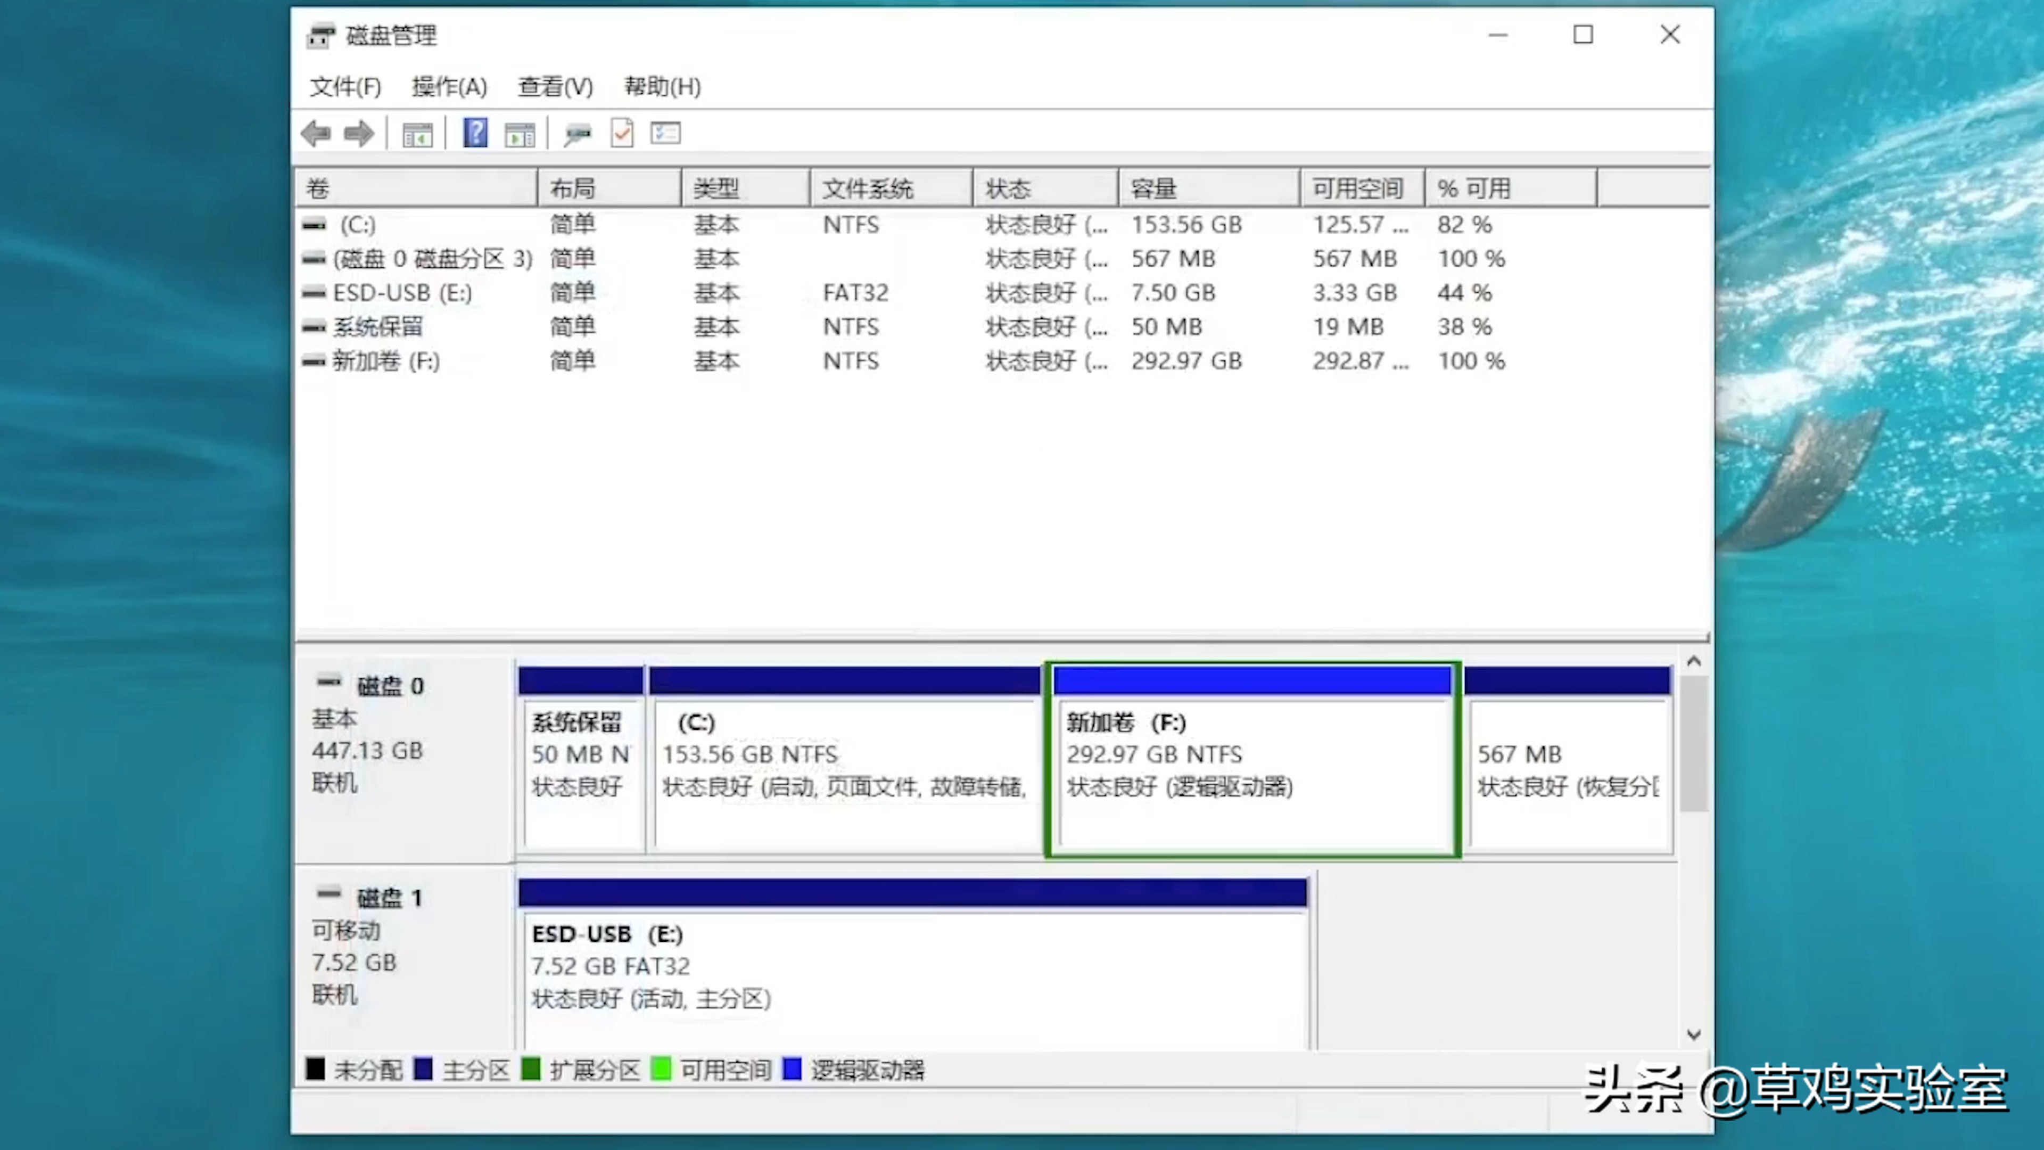The image size is (2044, 1150).
Task: Click the blue 逻辑驱动器 legend swatch
Action: (792, 1070)
